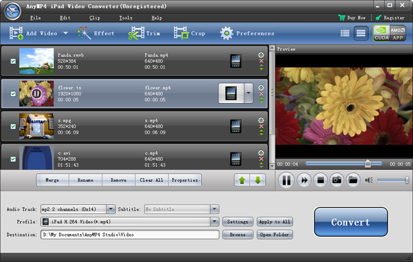Open the Crop tool

[189, 33]
